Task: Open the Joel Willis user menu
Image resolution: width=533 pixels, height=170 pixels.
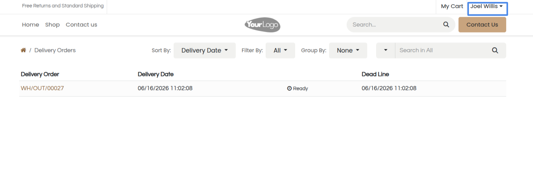Action: click(487, 6)
